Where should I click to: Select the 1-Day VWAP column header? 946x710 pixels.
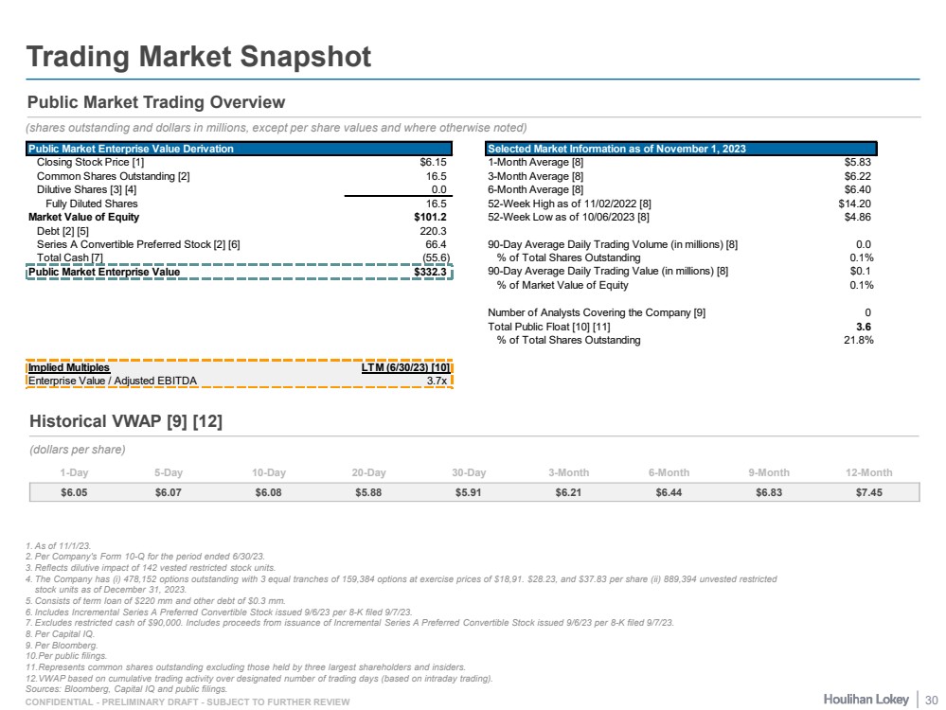coord(75,472)
